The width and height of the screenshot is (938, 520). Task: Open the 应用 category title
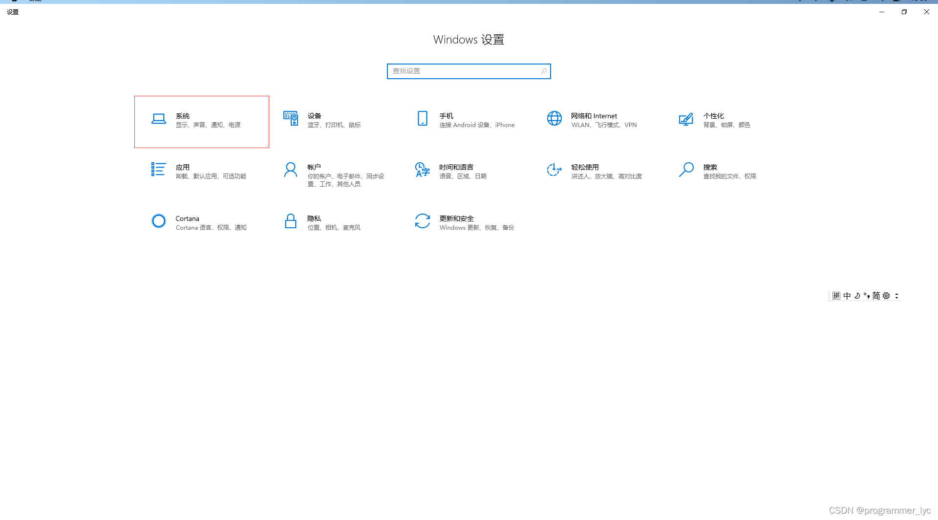pos(183,167)
